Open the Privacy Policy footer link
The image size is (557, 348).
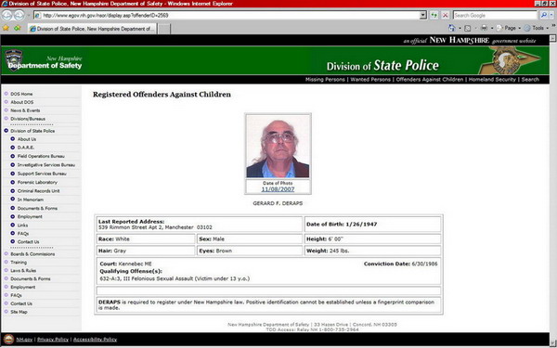coord(53,340)
